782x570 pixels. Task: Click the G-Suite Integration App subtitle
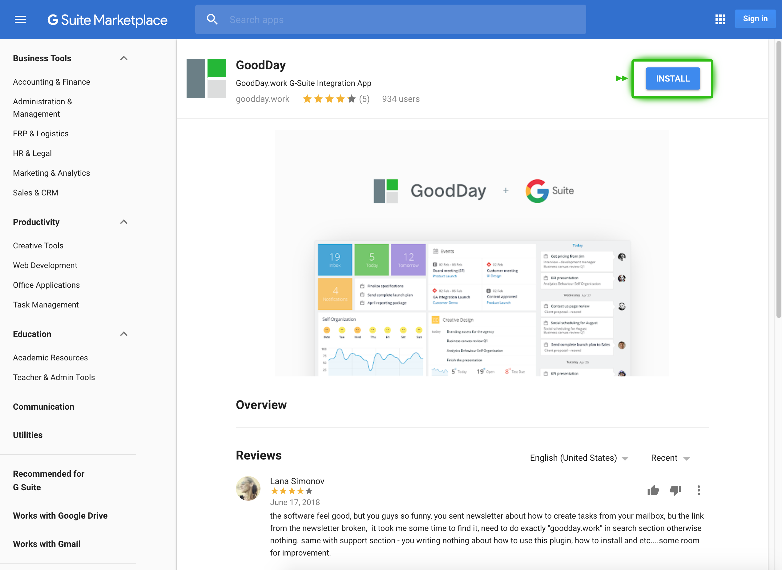coord(303,83)
